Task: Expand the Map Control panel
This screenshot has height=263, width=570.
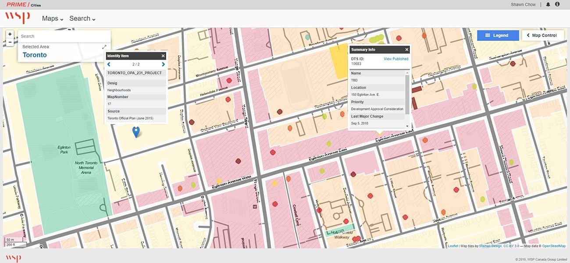Action: [542, 36]
